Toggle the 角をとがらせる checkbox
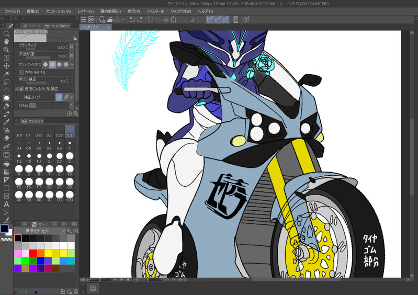The image size is (418, 295). pyautogui.click(x=21, y=73)
